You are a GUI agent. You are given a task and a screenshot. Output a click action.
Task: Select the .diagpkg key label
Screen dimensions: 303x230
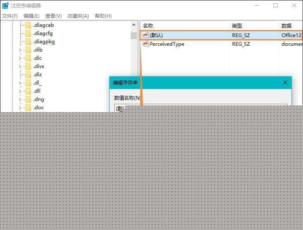click(x=44, y=42)
